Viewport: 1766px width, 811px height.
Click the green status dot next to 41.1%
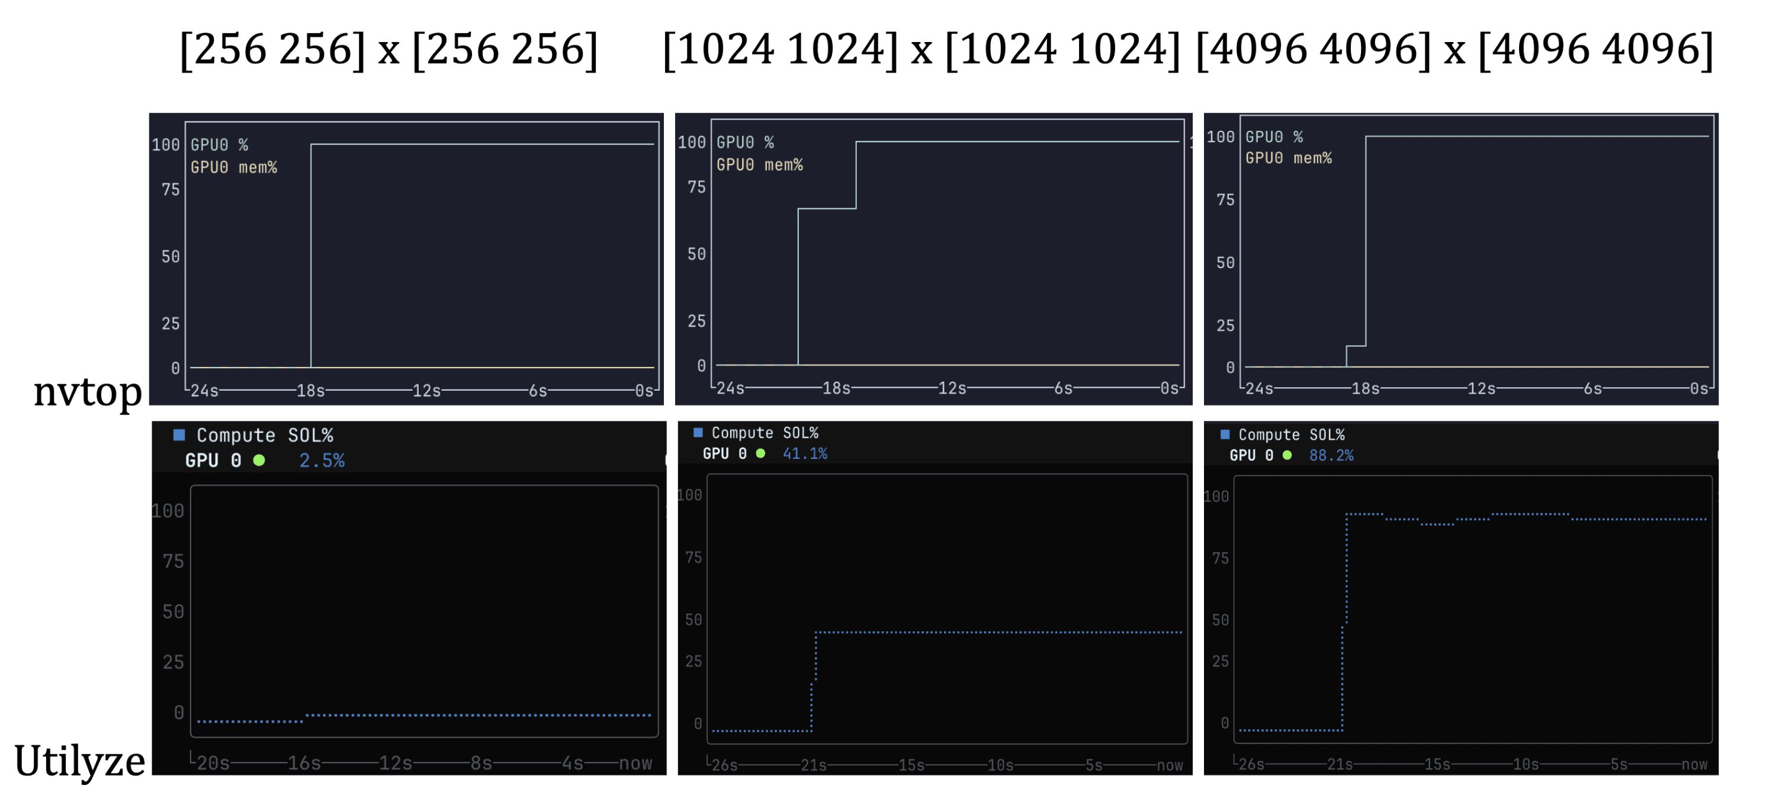tap(760, 453)
